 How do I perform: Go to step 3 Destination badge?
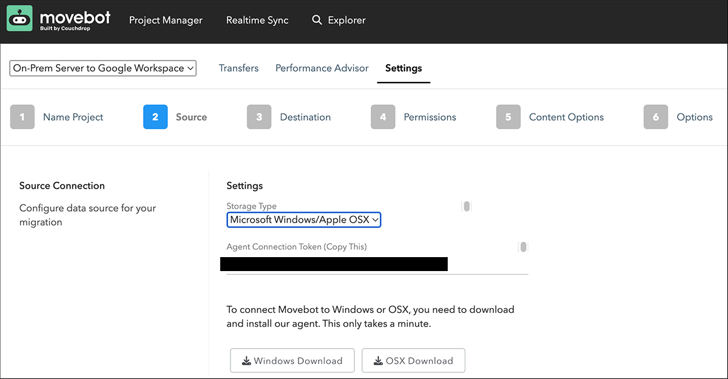259,117
